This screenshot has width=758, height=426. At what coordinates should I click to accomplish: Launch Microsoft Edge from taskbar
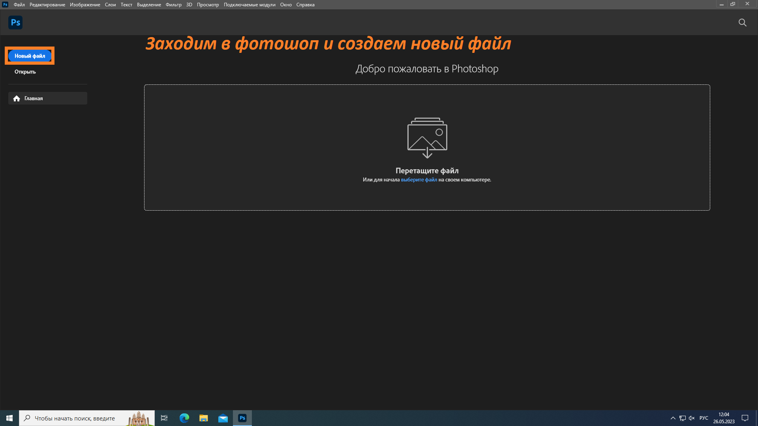click(x=184, y=418)
